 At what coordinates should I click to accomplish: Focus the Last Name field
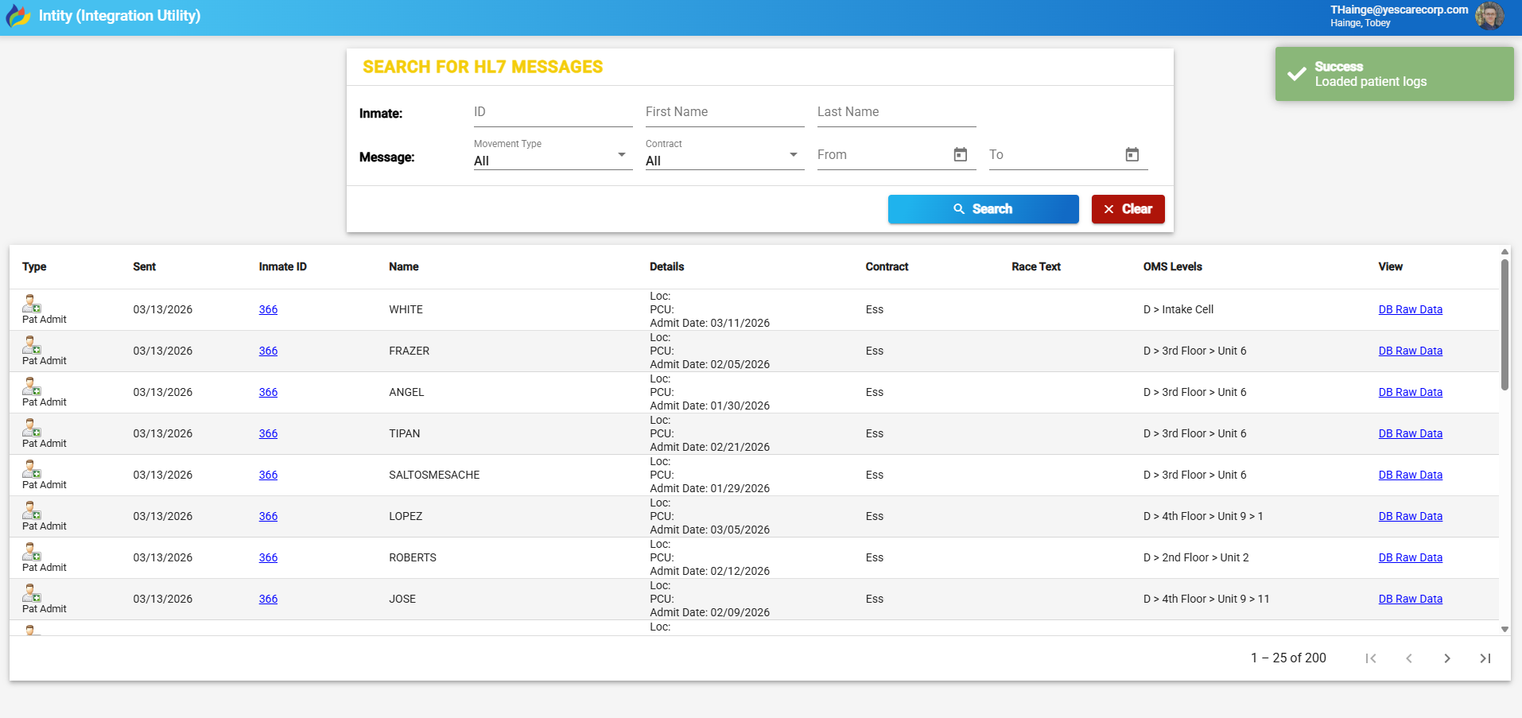click(x=896, y=112)
